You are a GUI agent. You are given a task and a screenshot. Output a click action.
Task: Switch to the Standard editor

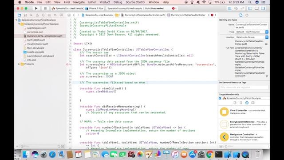[229, 8]
